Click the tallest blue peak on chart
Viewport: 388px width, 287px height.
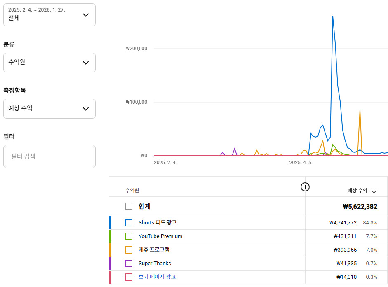coord(333,17)
